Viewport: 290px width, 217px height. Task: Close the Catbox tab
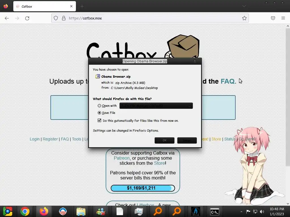point(71,6)
